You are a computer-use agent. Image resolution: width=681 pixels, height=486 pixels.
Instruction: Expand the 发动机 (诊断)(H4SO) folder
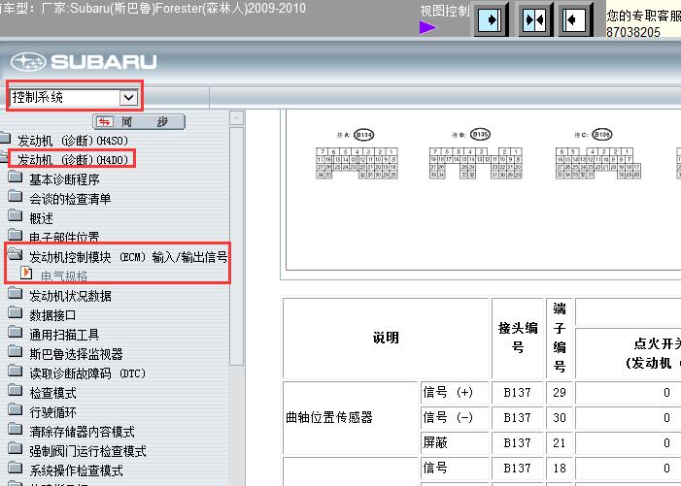point(72,141)
